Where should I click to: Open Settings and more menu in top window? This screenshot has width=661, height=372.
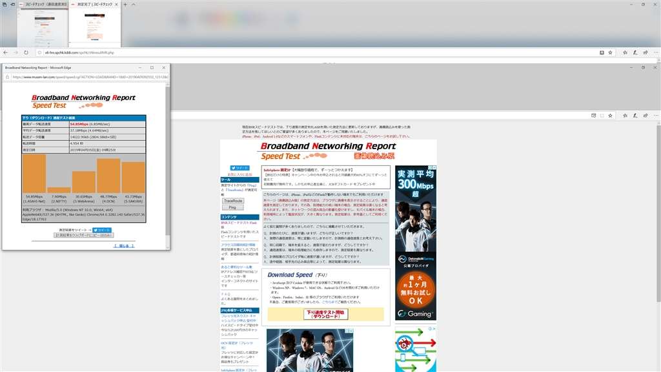pos(656,53)
